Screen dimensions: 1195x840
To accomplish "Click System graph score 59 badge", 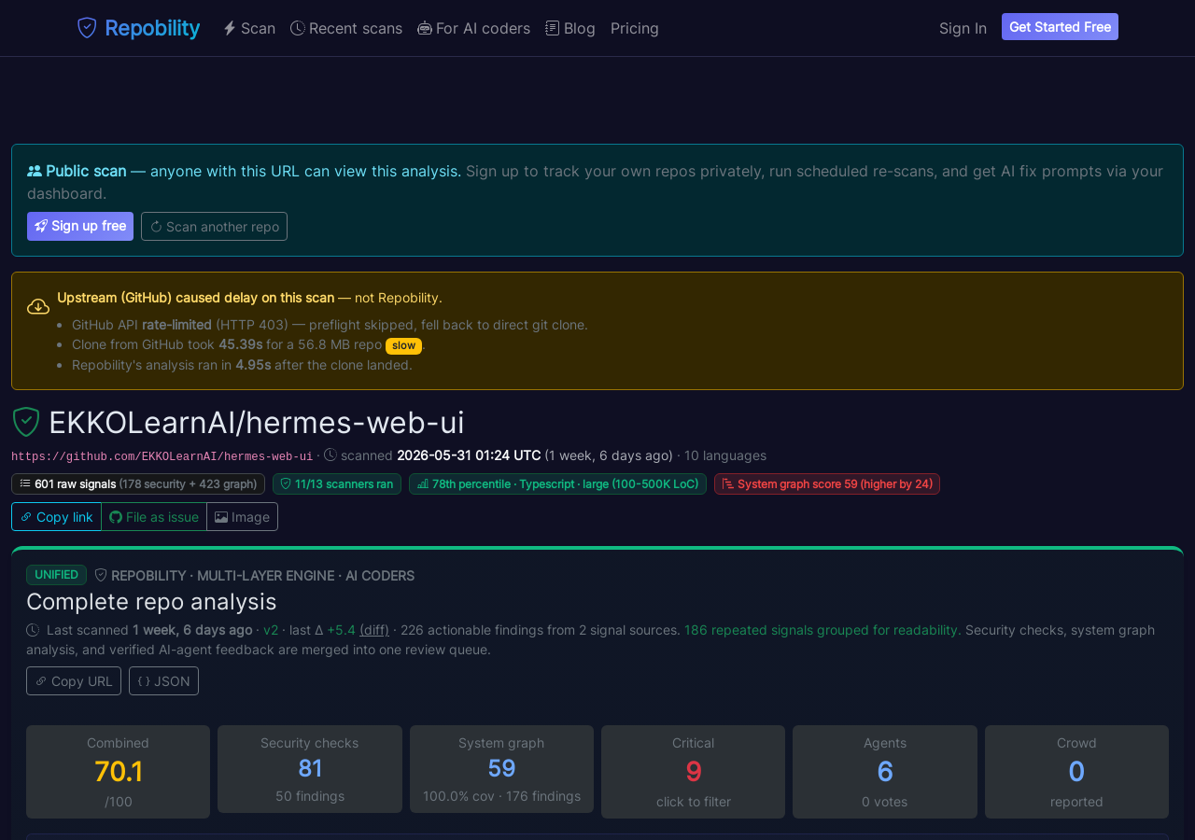I will (827, 483).
